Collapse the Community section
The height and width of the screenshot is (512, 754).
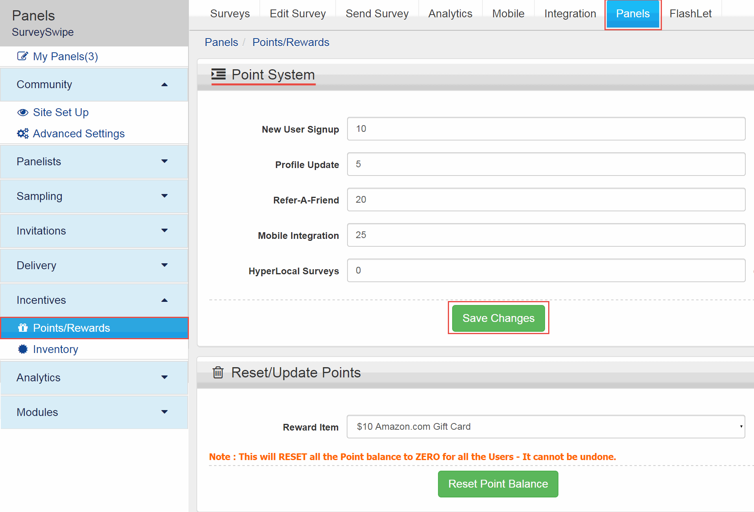tap(164, 85)
